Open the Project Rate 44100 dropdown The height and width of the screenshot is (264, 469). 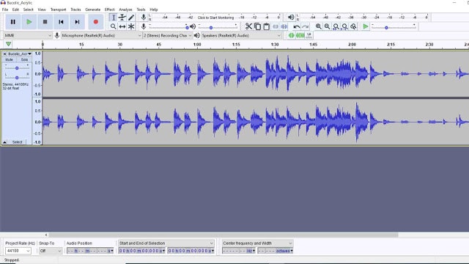[18, 251]
